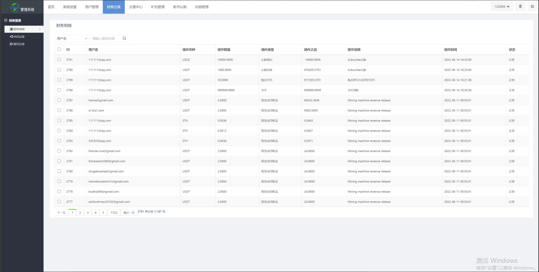Screen dimensions: 539x272
Task: Switch to 用户管理 tab
Action: (92, 7)
